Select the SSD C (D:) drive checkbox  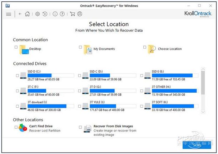click(x=80, y=76)
